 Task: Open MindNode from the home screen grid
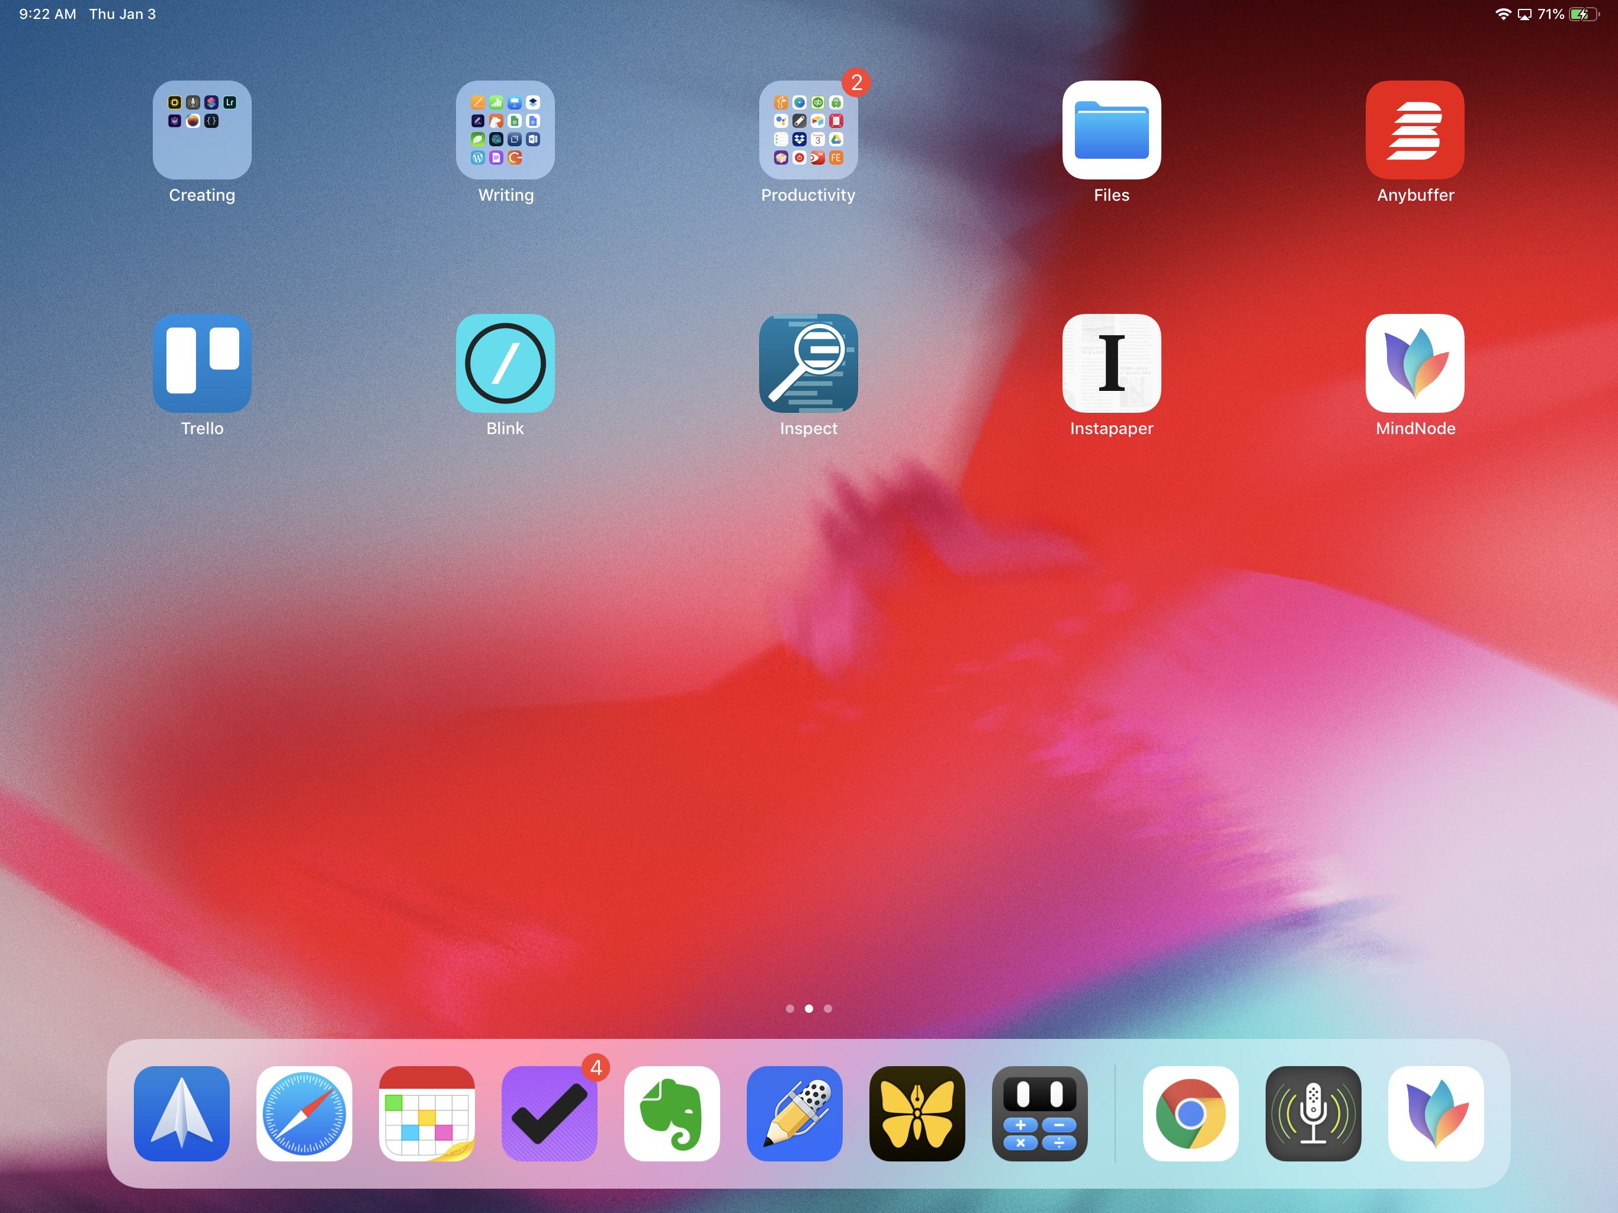[1415, 363]
